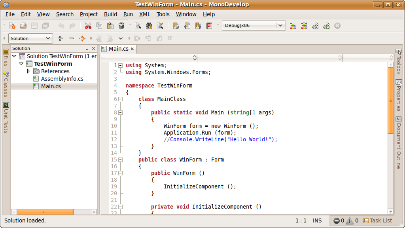Build using the stacked-blocks icon

(x=293, y=26)
